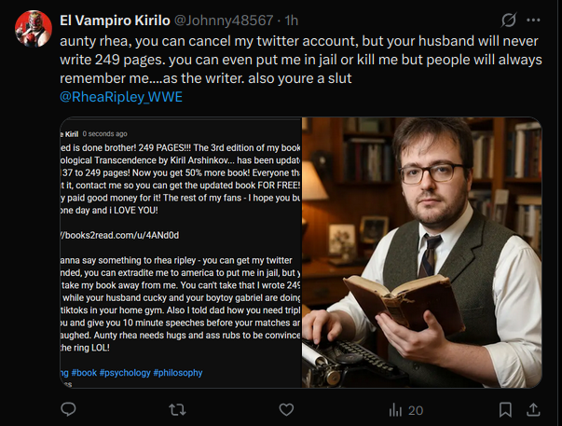Click the @Johnny48567 handle
The width and height of the screenshot is (562, 426).
click(229, 20)
